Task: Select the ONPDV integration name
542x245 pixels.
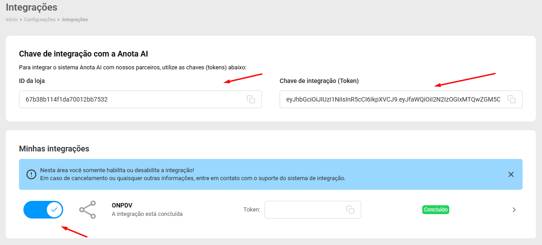Action: [x=122, y=205]
